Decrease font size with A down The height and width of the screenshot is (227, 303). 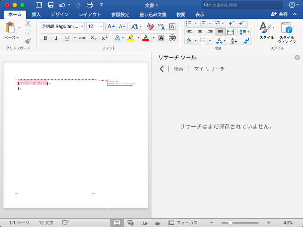pos(122,26)
